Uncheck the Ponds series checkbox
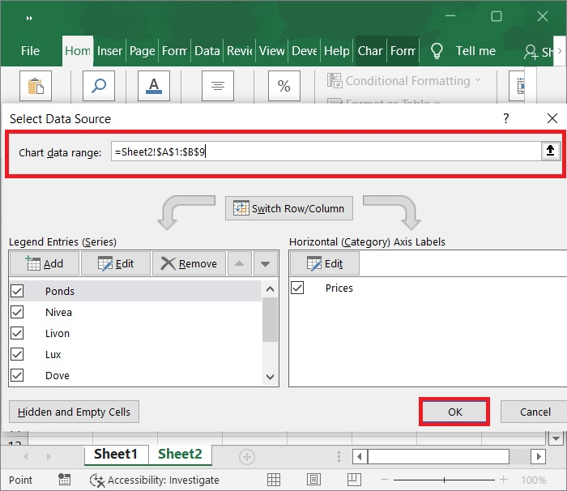Image resolution: width=567 pixels, height=491 pixels. [17, 291]
